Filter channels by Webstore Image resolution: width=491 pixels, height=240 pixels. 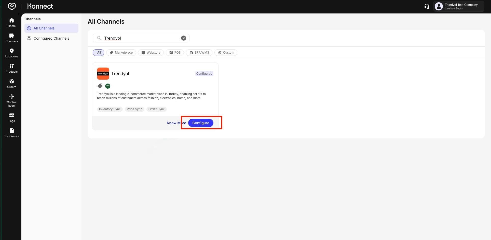tap(151, 53)
